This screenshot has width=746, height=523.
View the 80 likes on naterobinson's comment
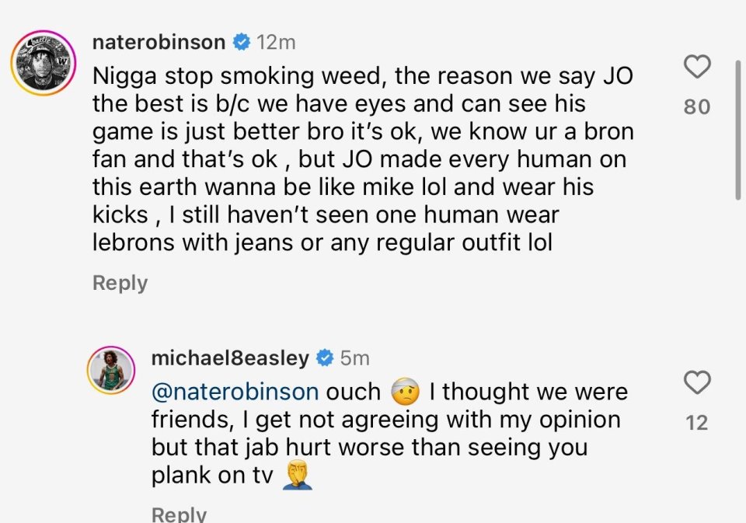coord(696,107)
